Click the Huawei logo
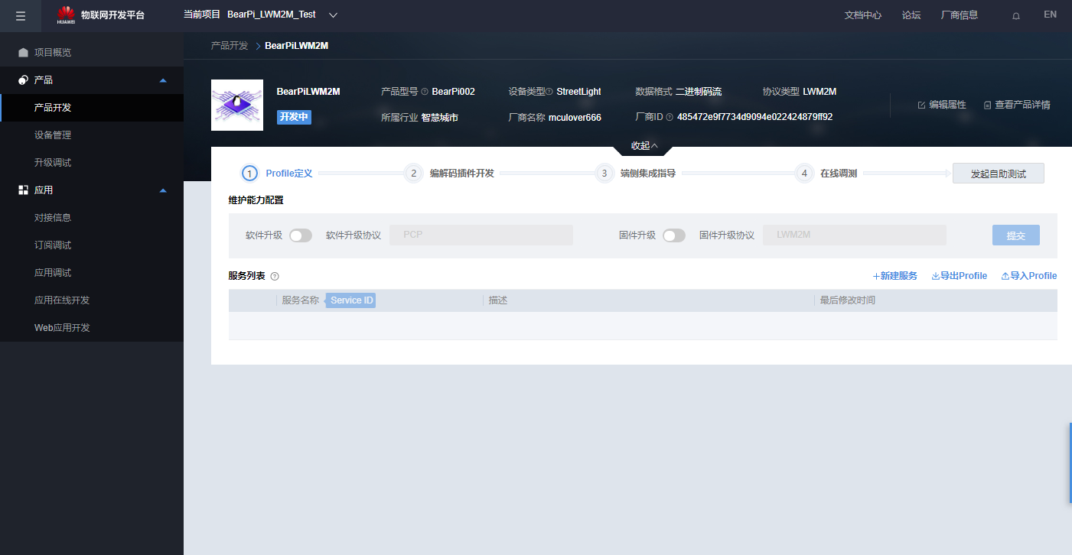The width and height of the screenshot is (1072, 555). pos(66,15)
